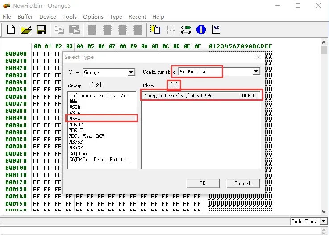Screen dimensions: 329x235
Task: Expand the View Groups dropdown
Action: click(131, 72)
